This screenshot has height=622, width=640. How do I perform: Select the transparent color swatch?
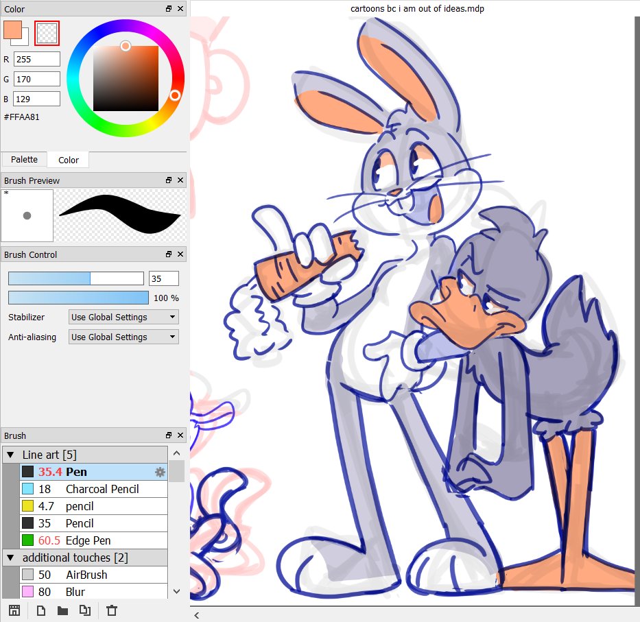[47, 33]
